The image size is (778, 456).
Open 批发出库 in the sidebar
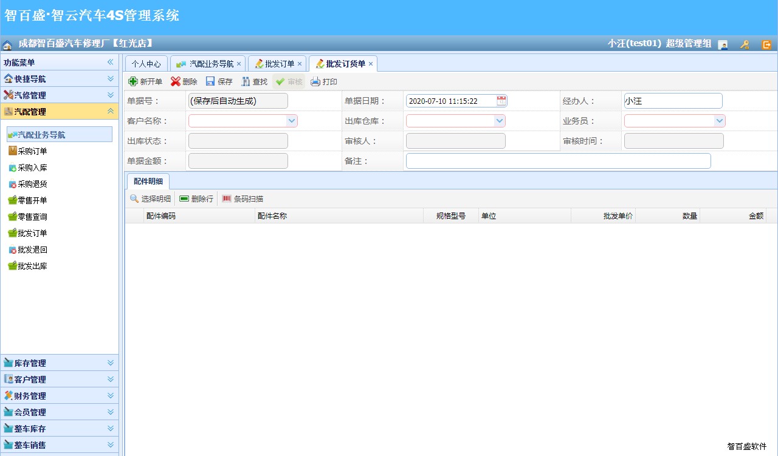tap(27, 266)
